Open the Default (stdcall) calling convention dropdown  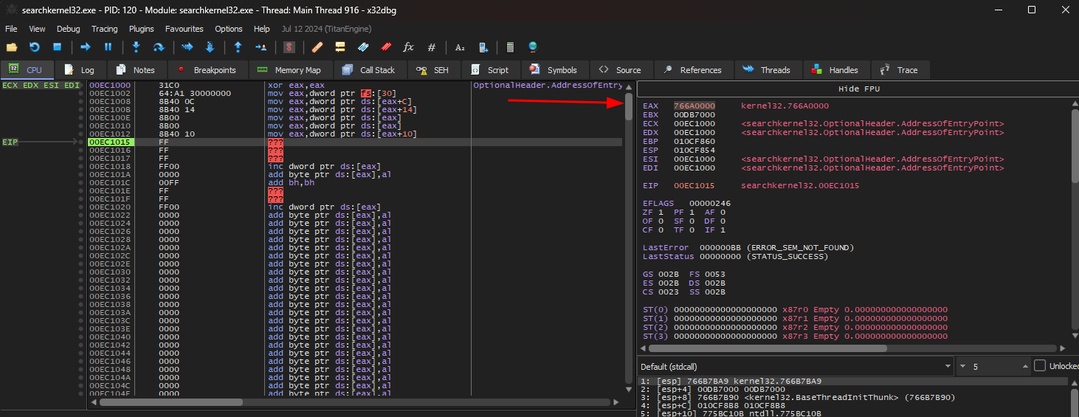[x=795, y=366]
